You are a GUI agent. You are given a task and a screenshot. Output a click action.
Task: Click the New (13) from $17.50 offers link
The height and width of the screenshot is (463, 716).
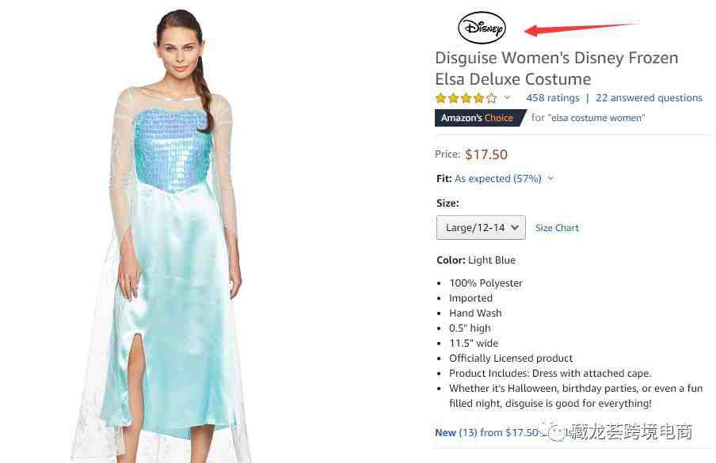pos(487,432)
